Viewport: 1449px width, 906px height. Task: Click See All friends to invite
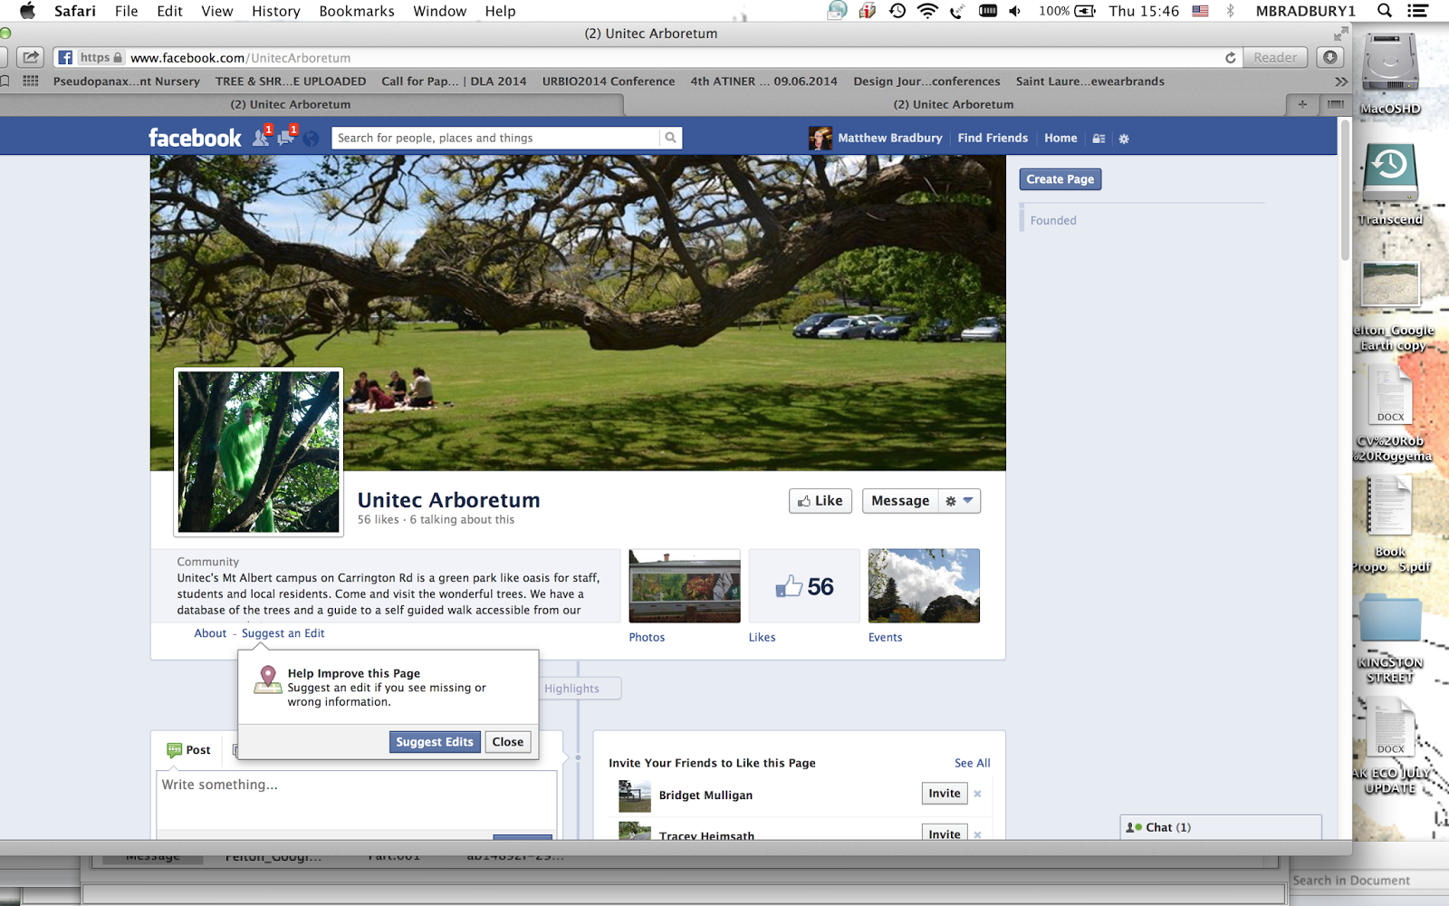point(973,763)
